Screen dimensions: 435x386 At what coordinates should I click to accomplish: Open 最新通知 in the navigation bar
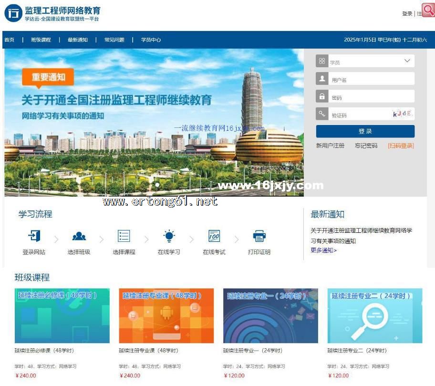[78, 40]
